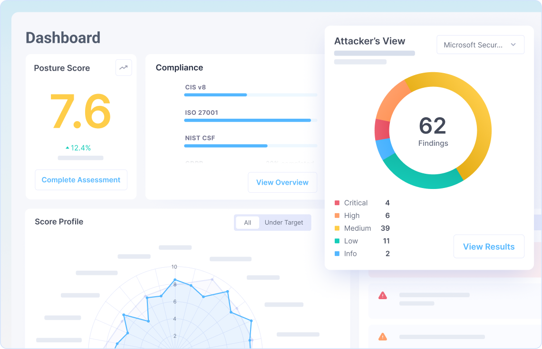
Task: Click the orange High legend square
Action: coord(337,216)
